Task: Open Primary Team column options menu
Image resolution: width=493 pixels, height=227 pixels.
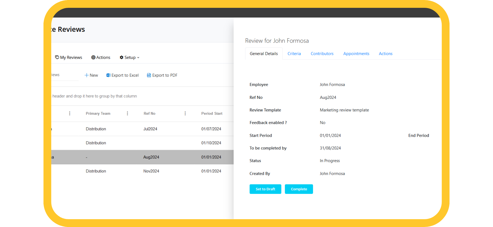Action: tap(127, 113)
